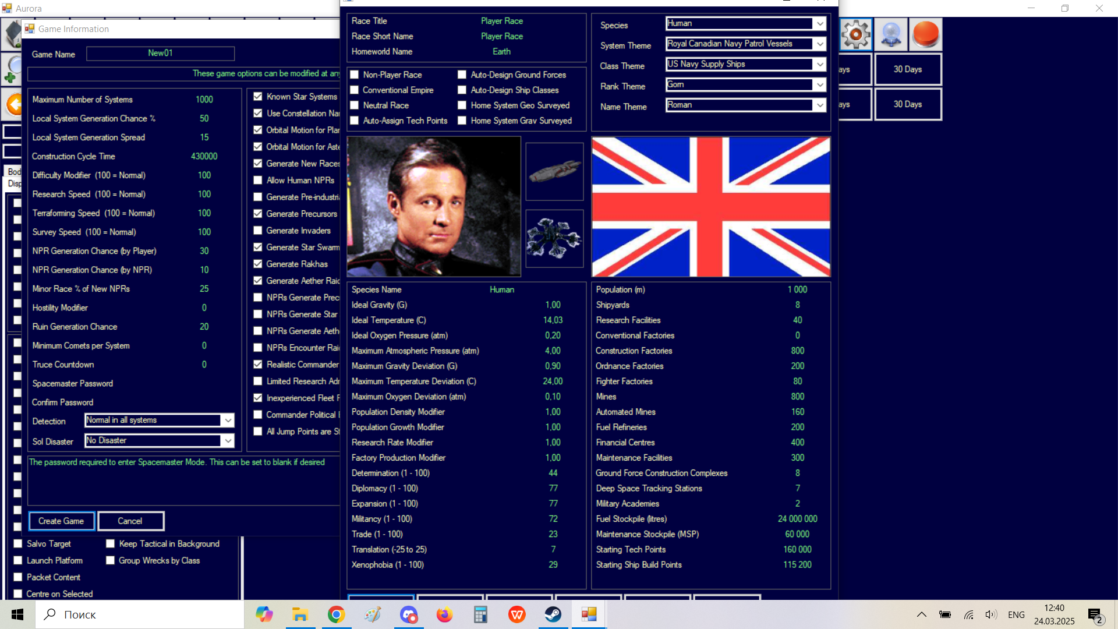Toggle Generate Invaders checkbox
The width and height of the screenshot is (1118, 629).
(258, 231)
